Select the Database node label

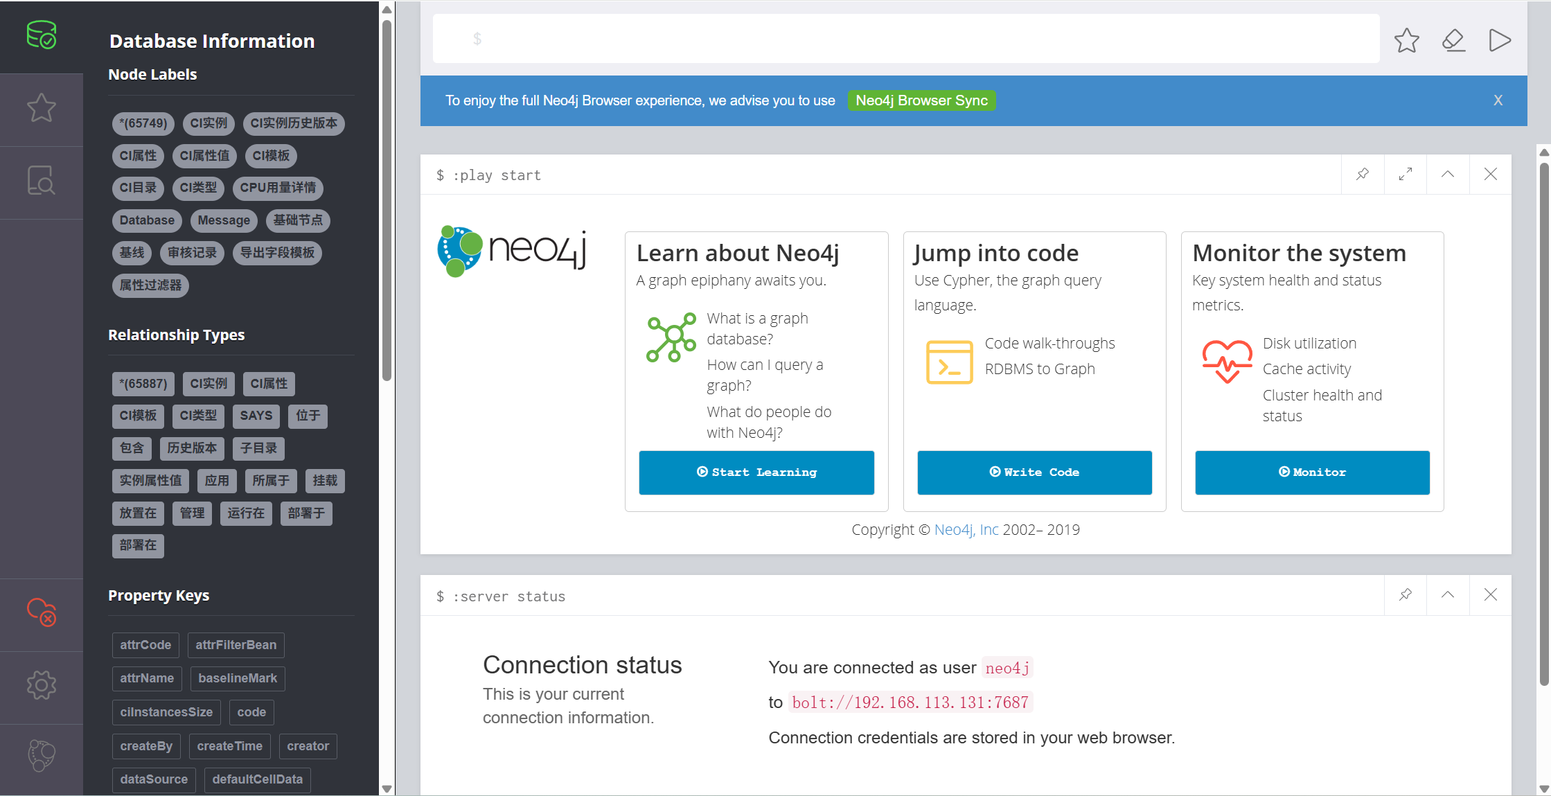coord(147,220)
